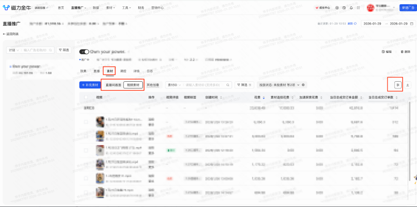Switch to the 日志 tab
Viewport: 417px width, 207px height.
point(150,71)
